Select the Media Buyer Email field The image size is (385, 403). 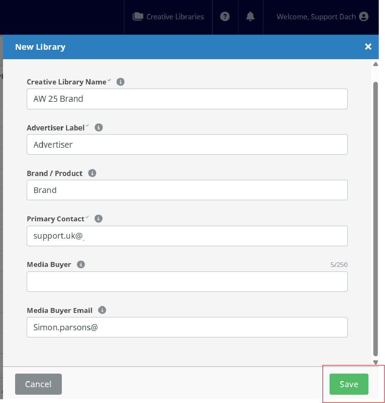(x=187, y=327)
